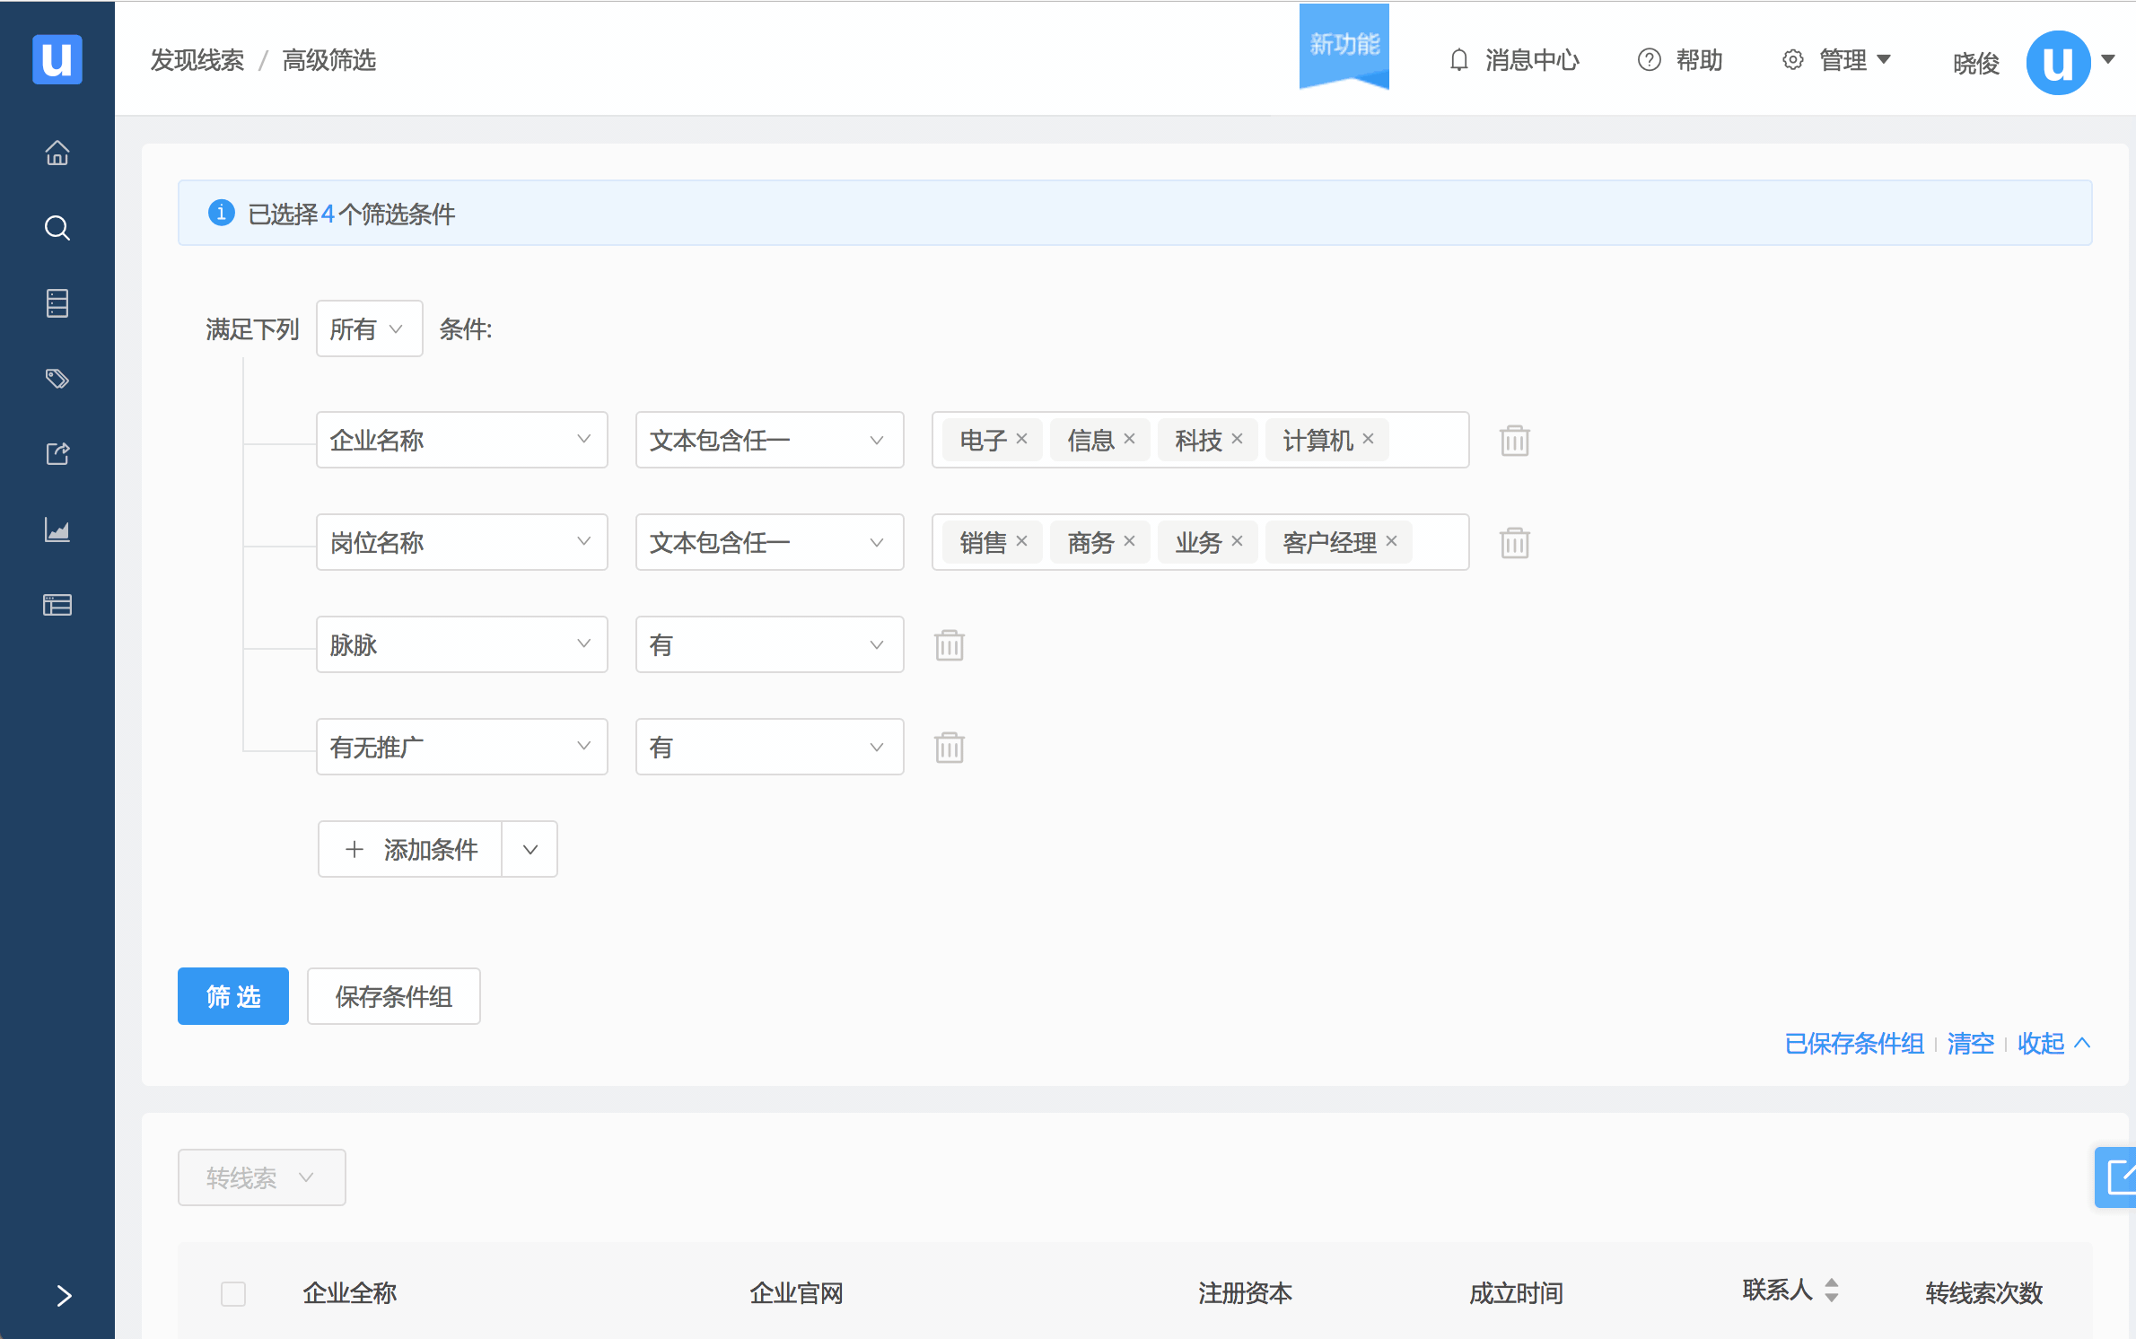Click inside the 企业名称 tags input field

(1200, 440)
